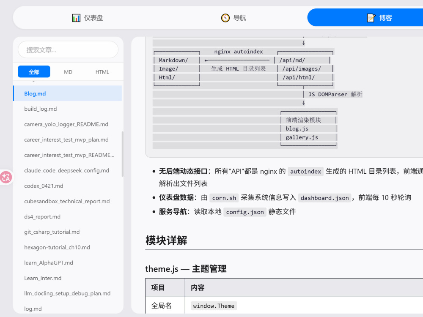This screenshot has width=423, height=317.
Task: Focus the 搜索文章 search field
Action: point(68,49)
